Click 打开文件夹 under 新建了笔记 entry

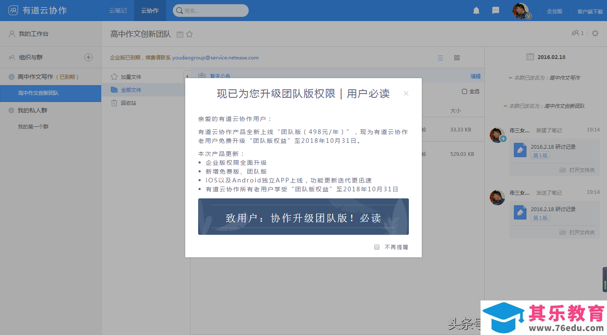[x=577, y=170]
